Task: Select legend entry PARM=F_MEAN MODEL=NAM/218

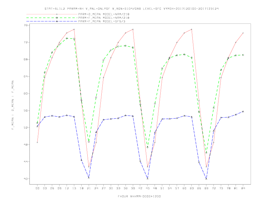Action: coord(104,18)
